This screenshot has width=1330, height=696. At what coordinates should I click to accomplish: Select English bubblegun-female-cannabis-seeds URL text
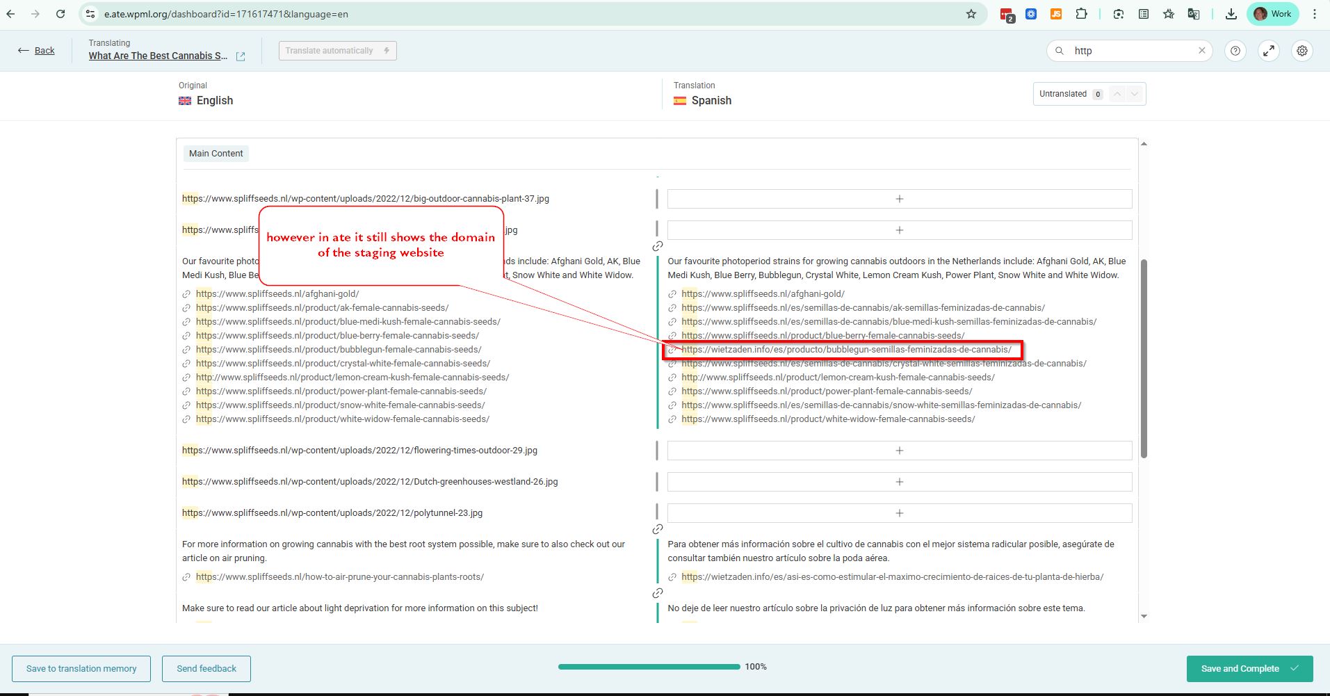click(339, 350)
